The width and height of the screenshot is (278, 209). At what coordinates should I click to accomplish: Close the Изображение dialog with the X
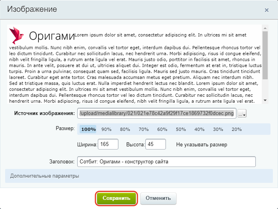[267, 10]
